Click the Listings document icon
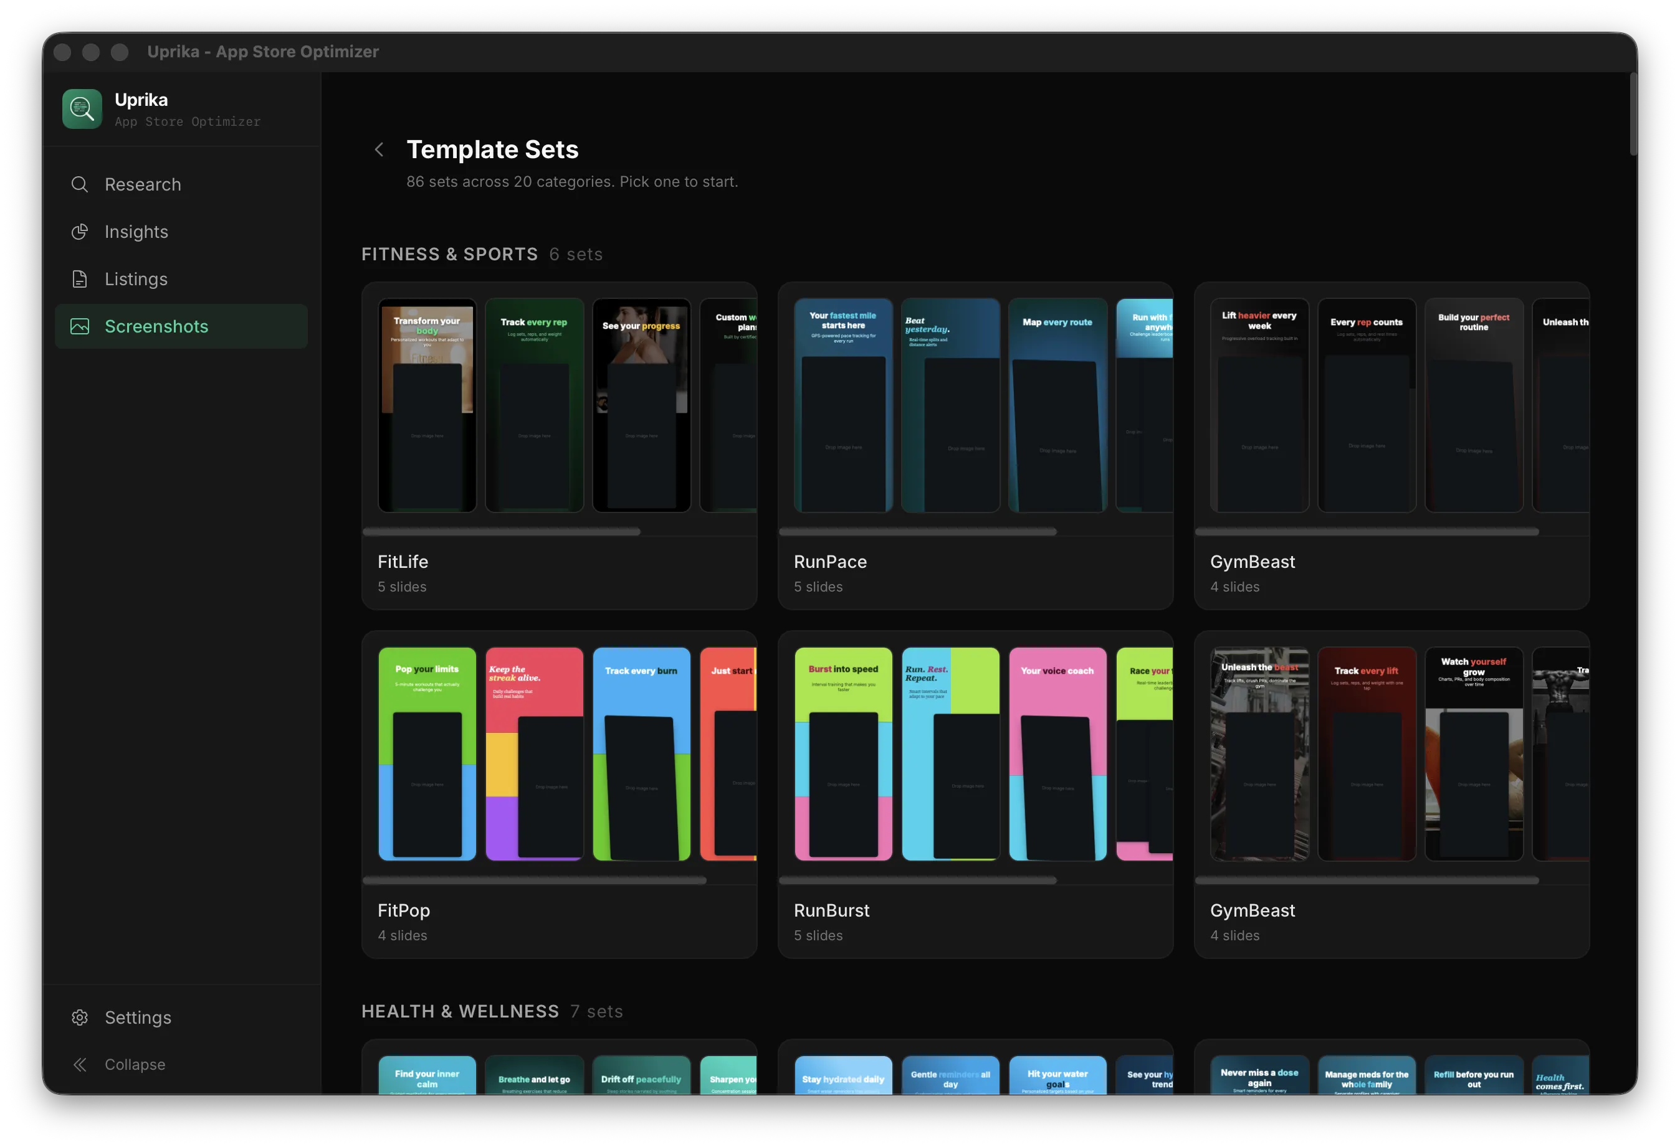The image size is (1680, 1147). click(80, 279)
